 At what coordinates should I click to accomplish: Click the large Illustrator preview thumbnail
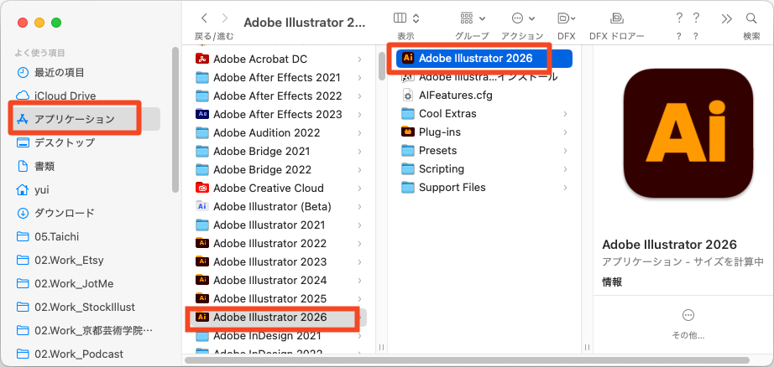click(x=682, y=136)
